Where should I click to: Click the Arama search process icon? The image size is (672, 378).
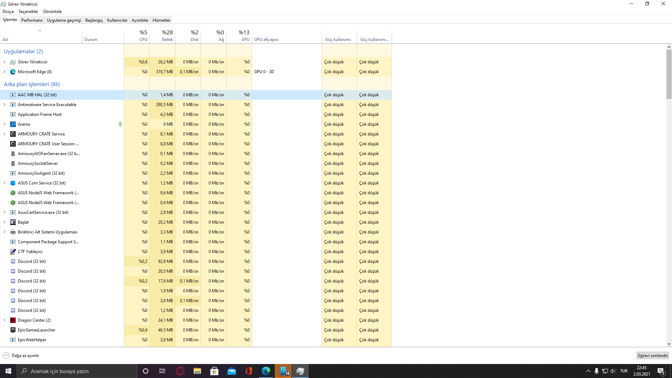[x=13, y=124]
